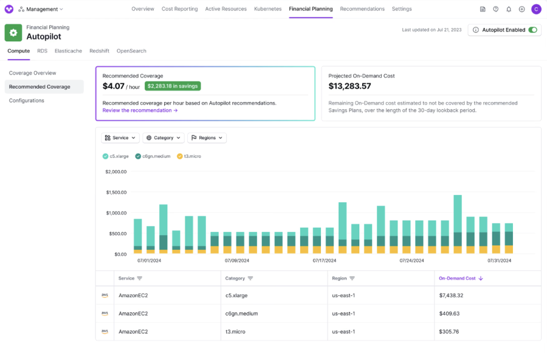This screenshot has width=547, height=353.
Task: Switch to the RDS tab
Action: pos(42,51)
